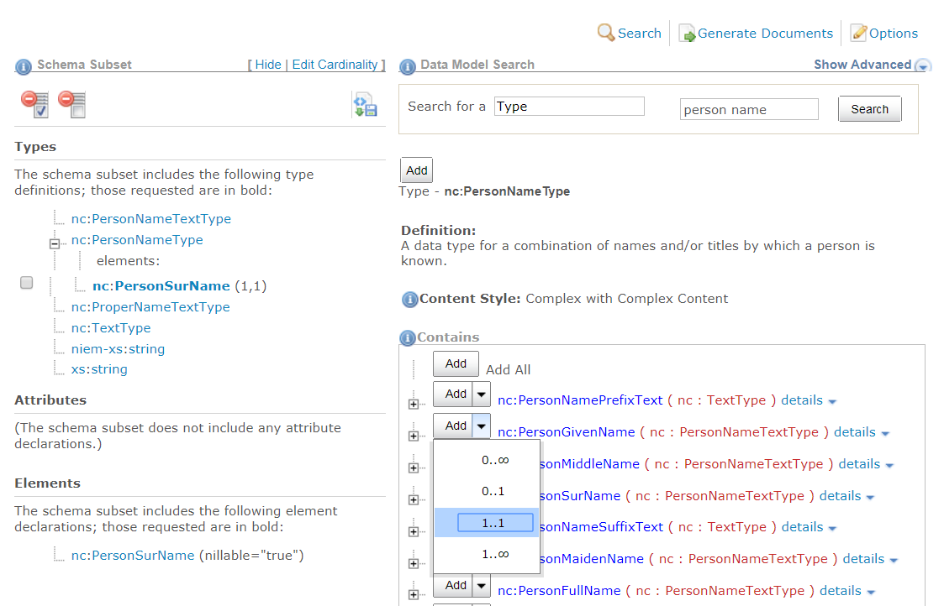
Task: Click remove all items icon
Action: 71,104
